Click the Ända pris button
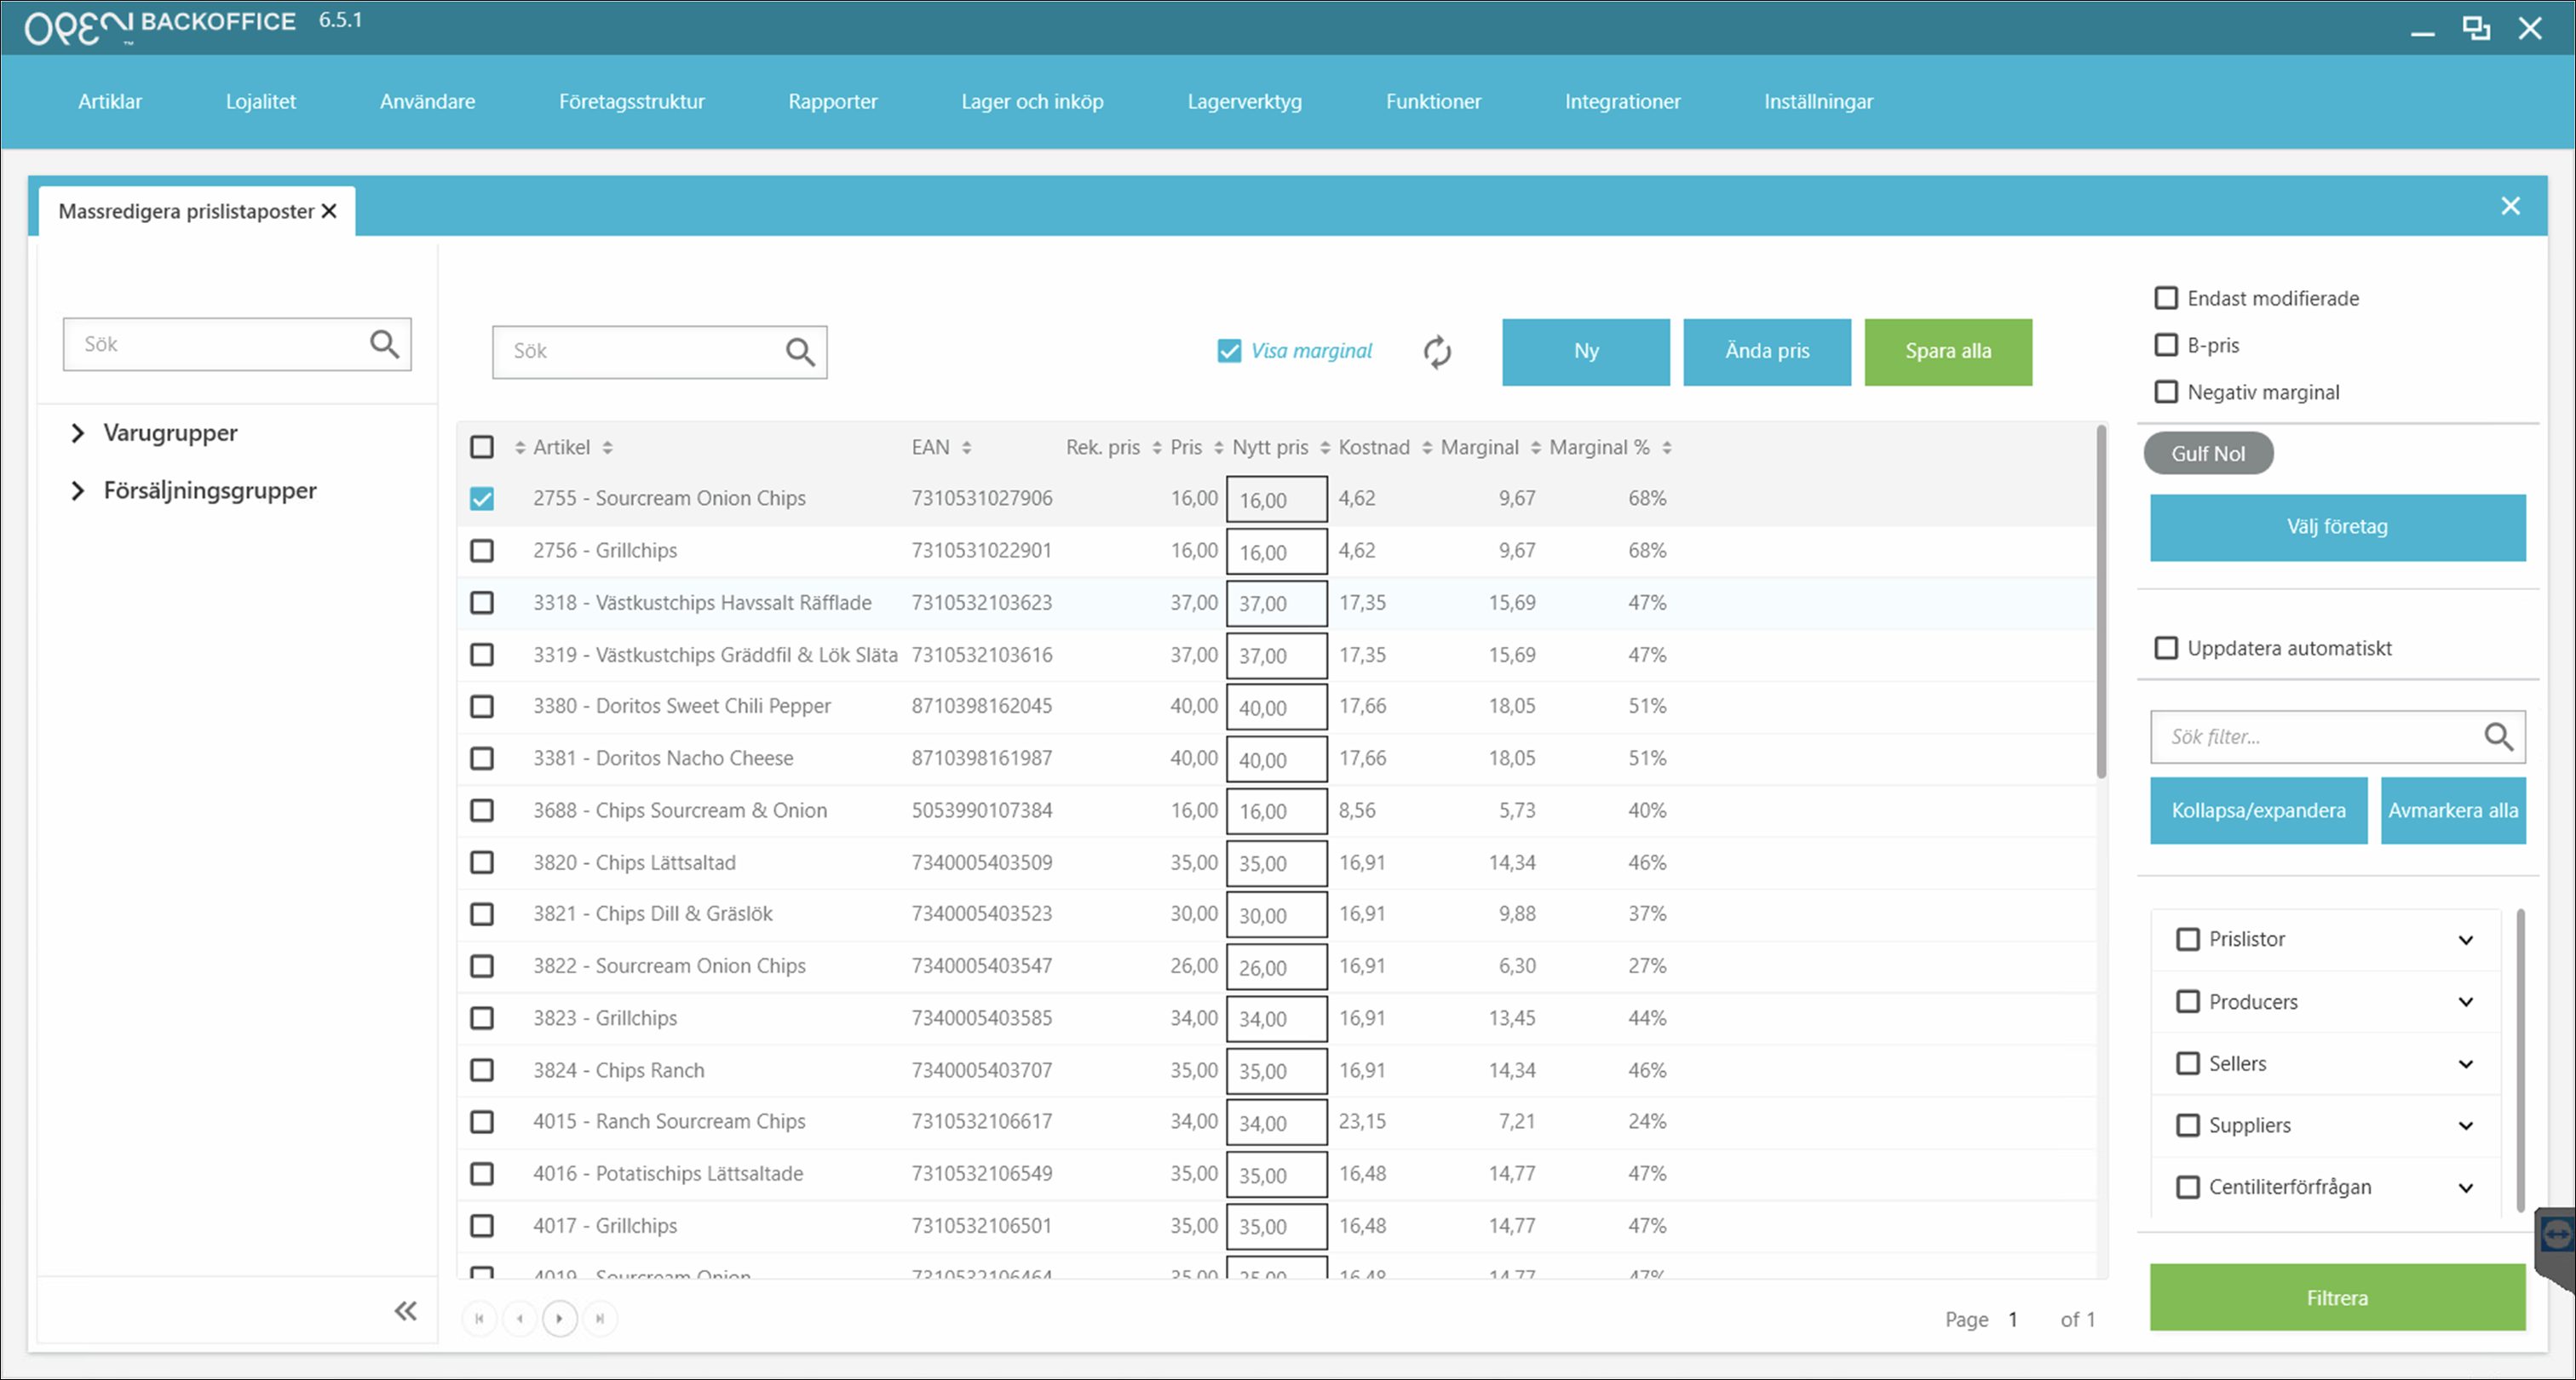This screenshot has height=1380, width=2576. 1767,352
